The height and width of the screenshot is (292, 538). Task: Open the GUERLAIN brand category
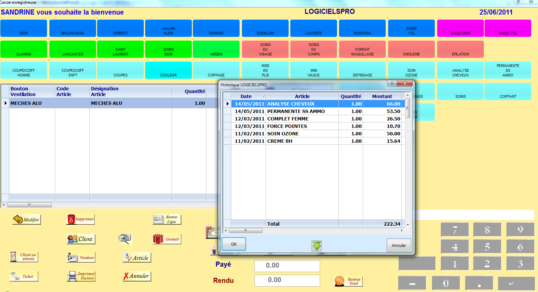click(x=265, y=28)
